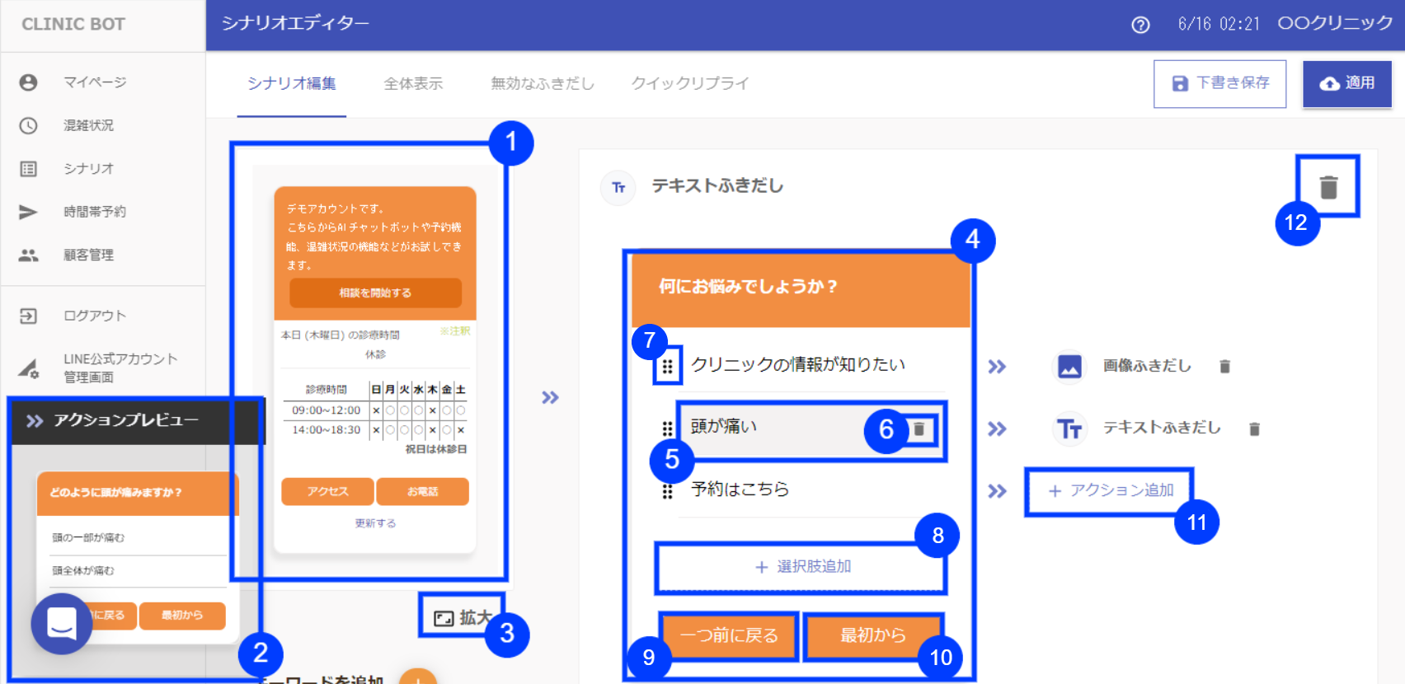Go to 混雑状況 in the sidebar

pos(88,125)
